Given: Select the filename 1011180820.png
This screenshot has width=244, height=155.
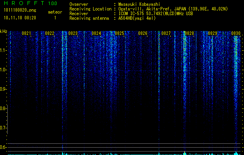Looking at the screenshot, I should coord(20,10).
